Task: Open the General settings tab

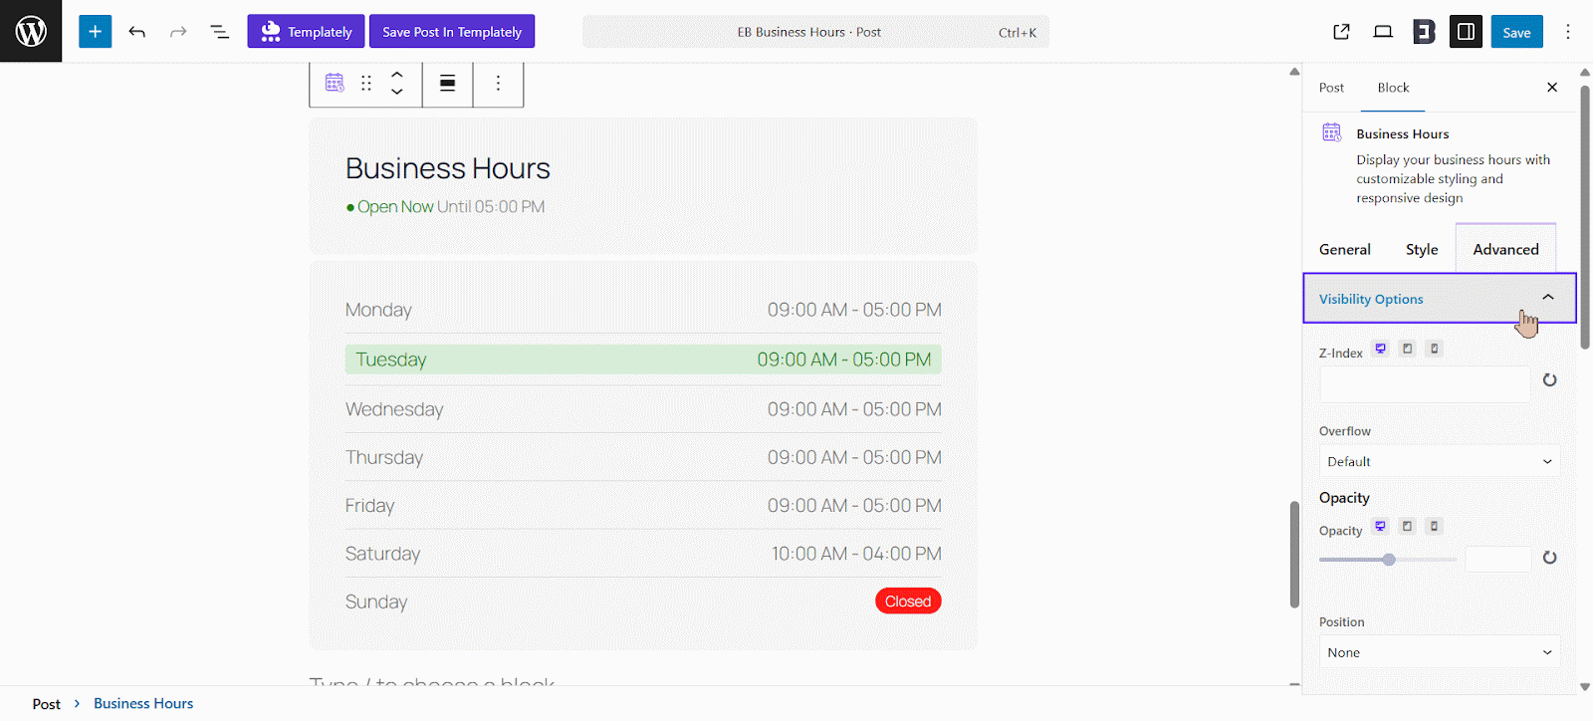Action: tap(1345, 249)
